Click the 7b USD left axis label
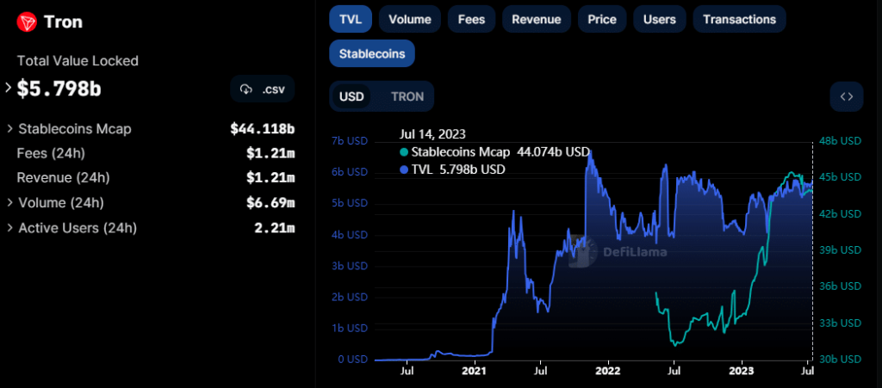Screen dimensions: 882x388 pos(350,141)
